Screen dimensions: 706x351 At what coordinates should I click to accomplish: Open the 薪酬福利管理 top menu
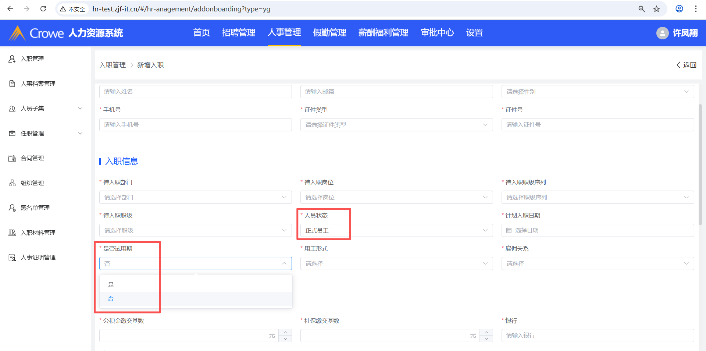click(x=383, y=33)
